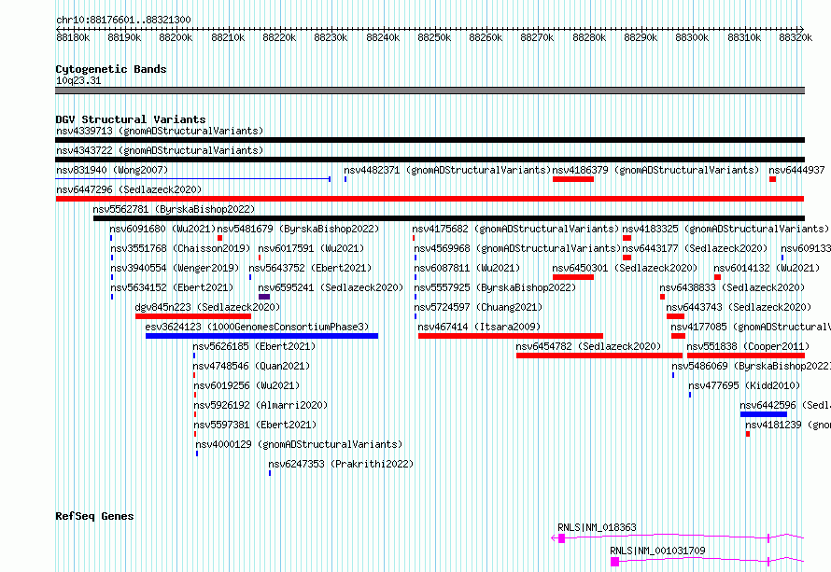Click the 88300k ruler position

pos(692,37)
